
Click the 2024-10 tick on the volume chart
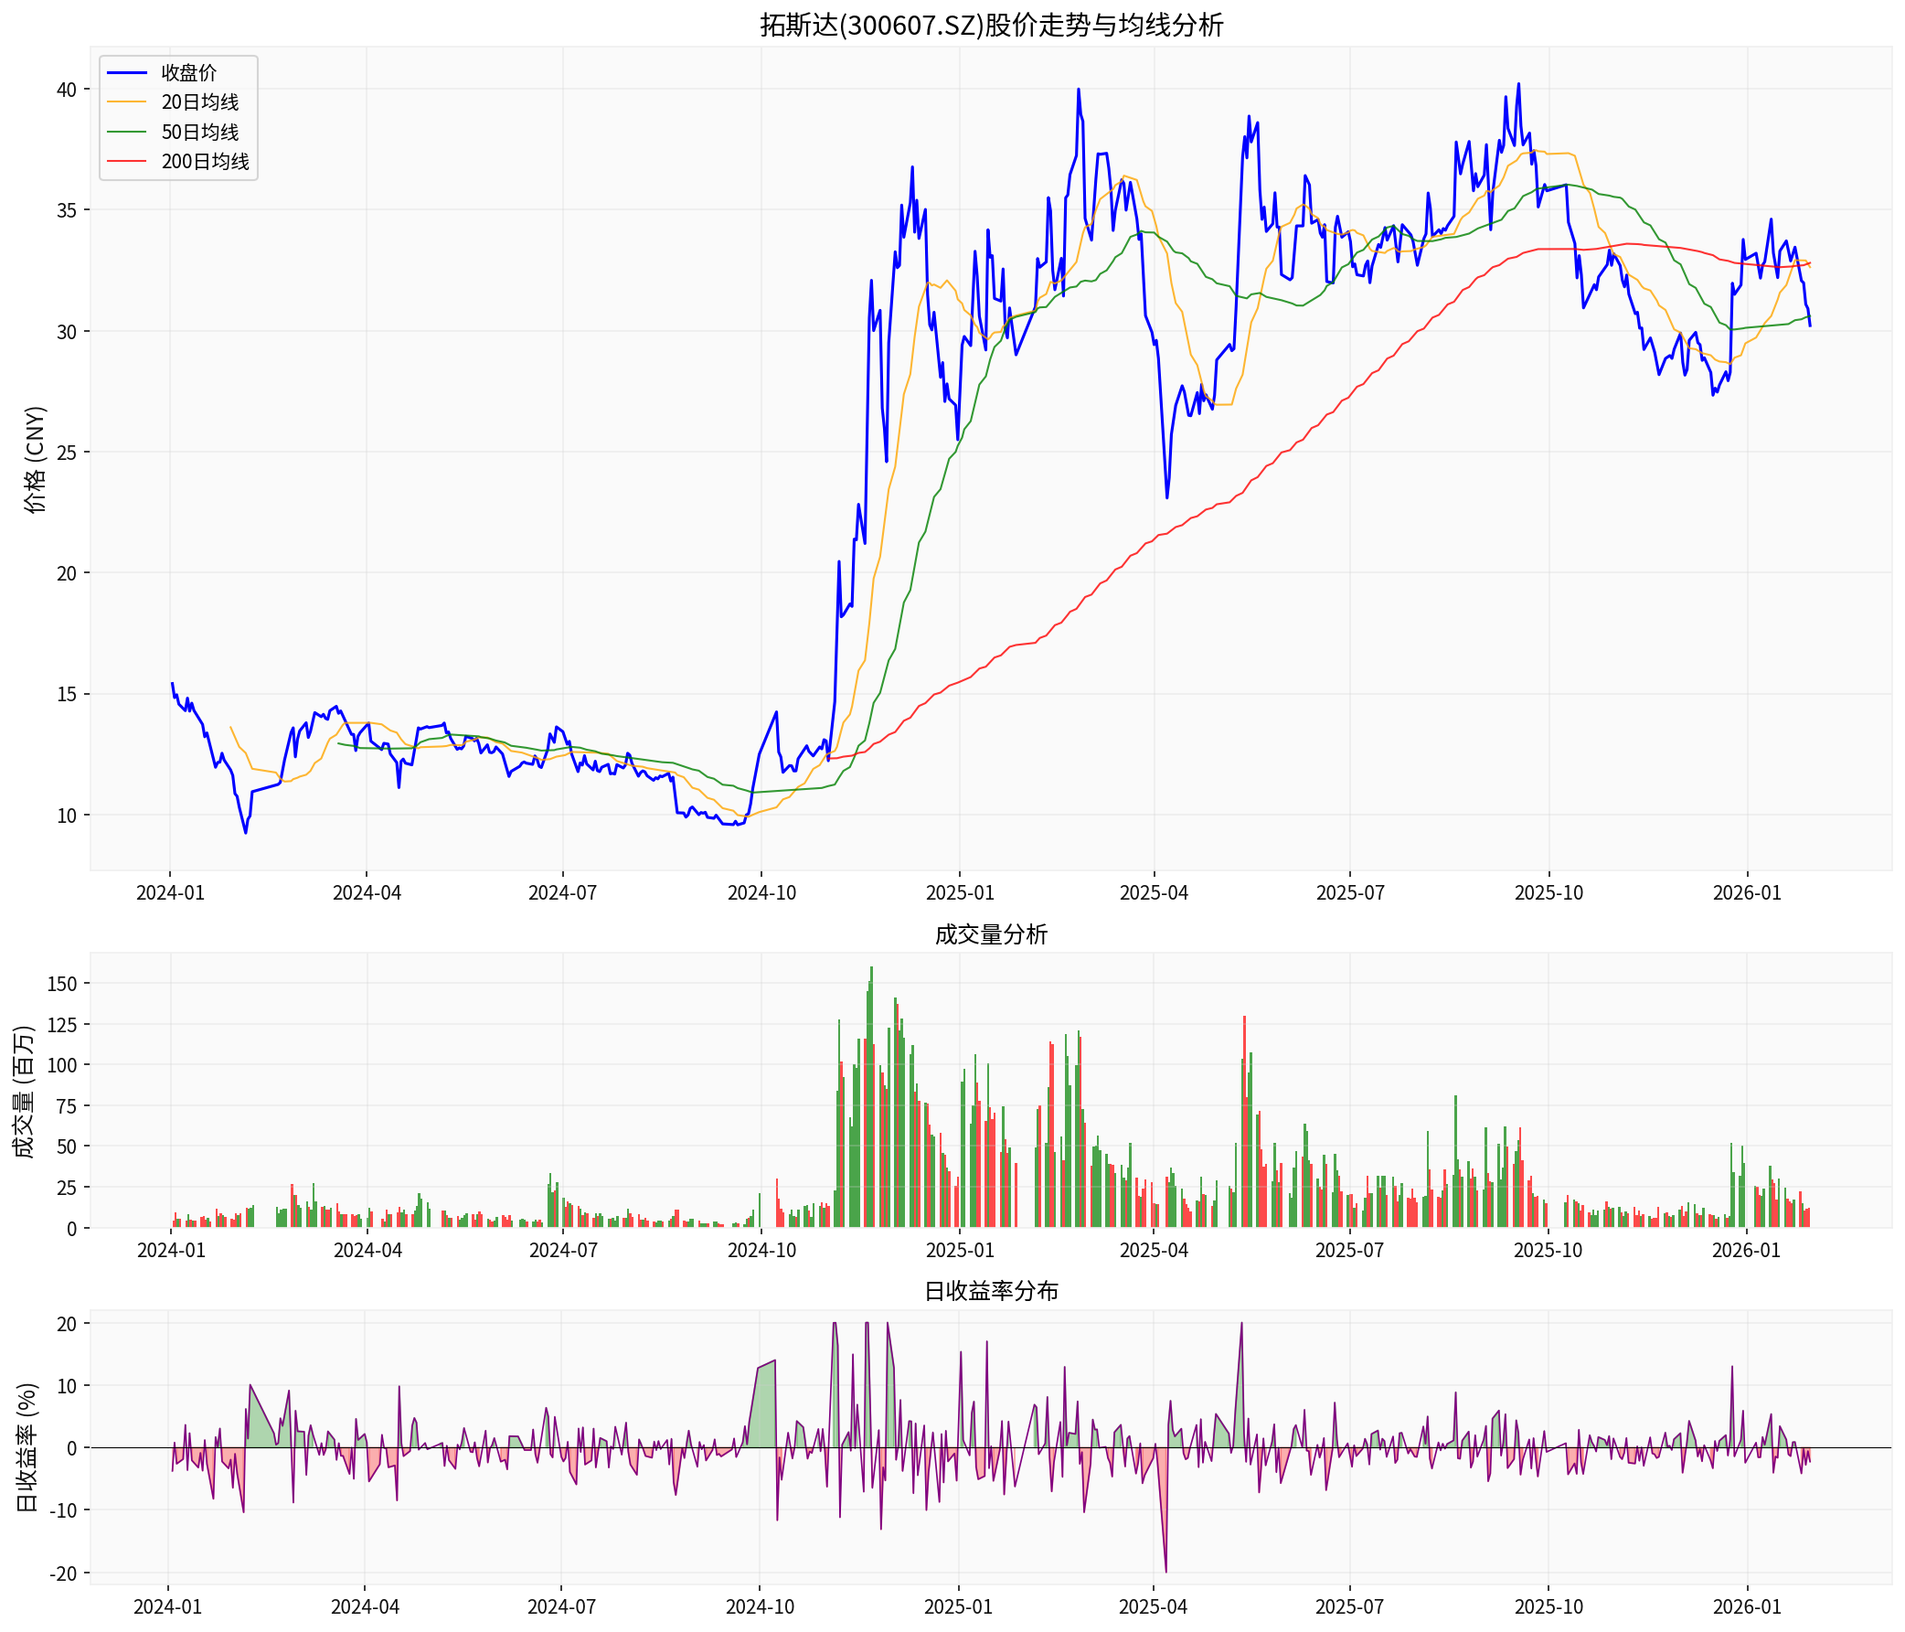click(761, 1251)
